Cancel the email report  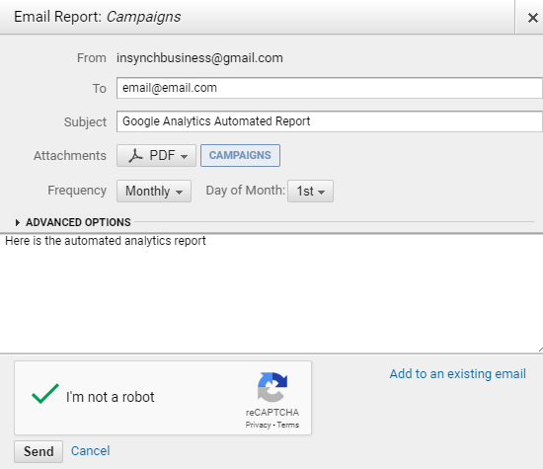(91, 451)
